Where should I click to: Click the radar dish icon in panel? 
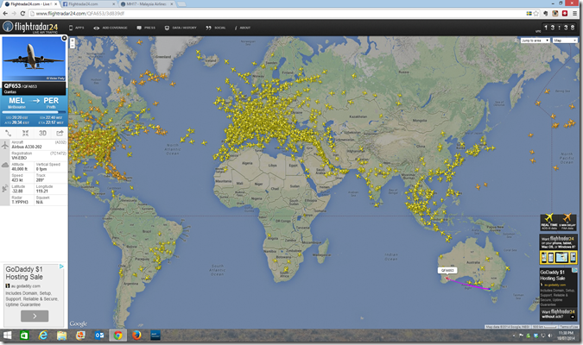(x=5, y=188)
